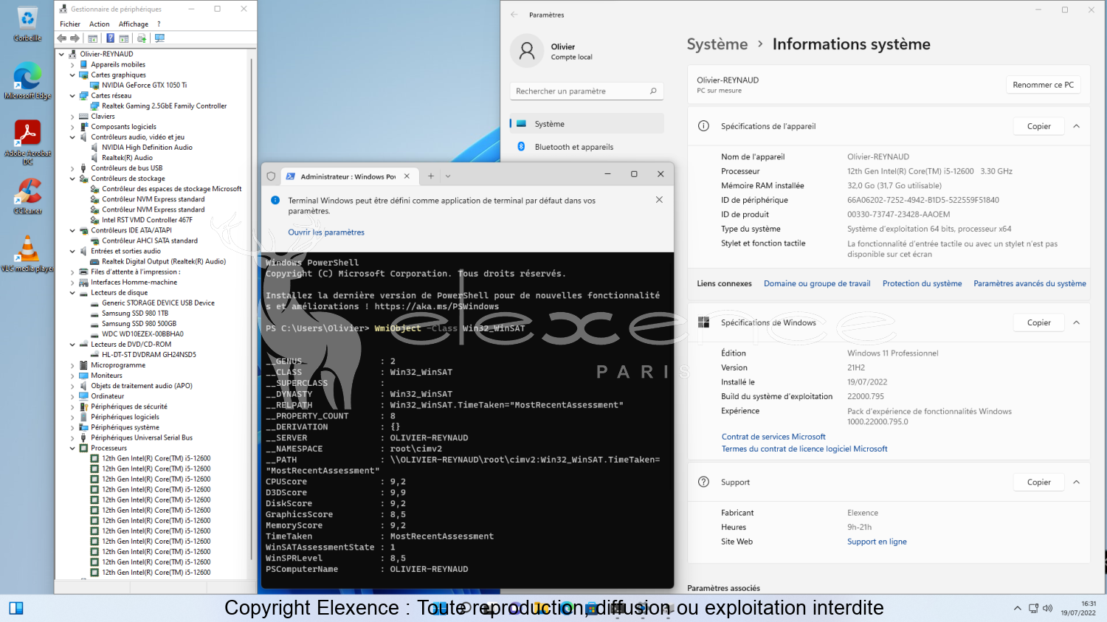Screen dimensions: 1107x622
Task: Open Paramètres avancés du système link
Action: click(1030, 283)
